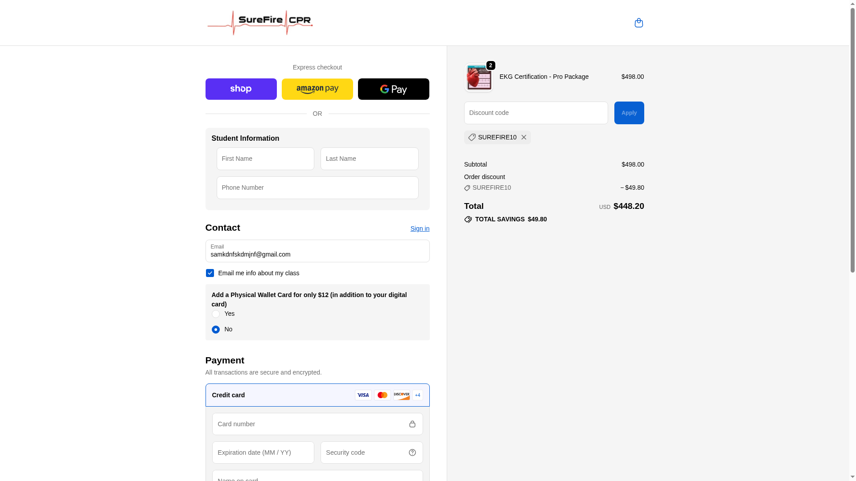Apply the discount code
This screenshot has height=481, width=856.
(x=629, y=113)
